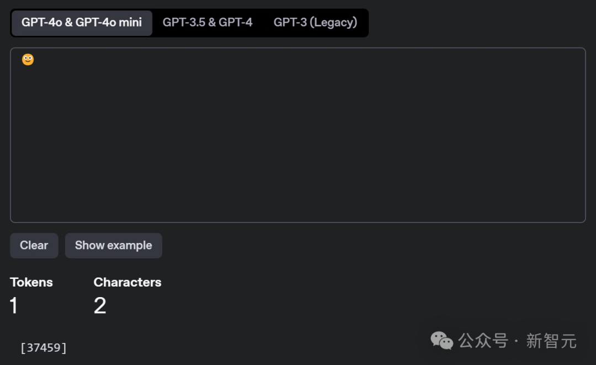This screenshot has width=596, height=365.
Task: Click the Characters heading label
Action: pyautogui.click(x=127, y=282)
